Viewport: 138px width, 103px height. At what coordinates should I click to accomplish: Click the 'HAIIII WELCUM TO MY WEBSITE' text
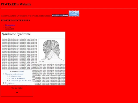click(26, 16)
